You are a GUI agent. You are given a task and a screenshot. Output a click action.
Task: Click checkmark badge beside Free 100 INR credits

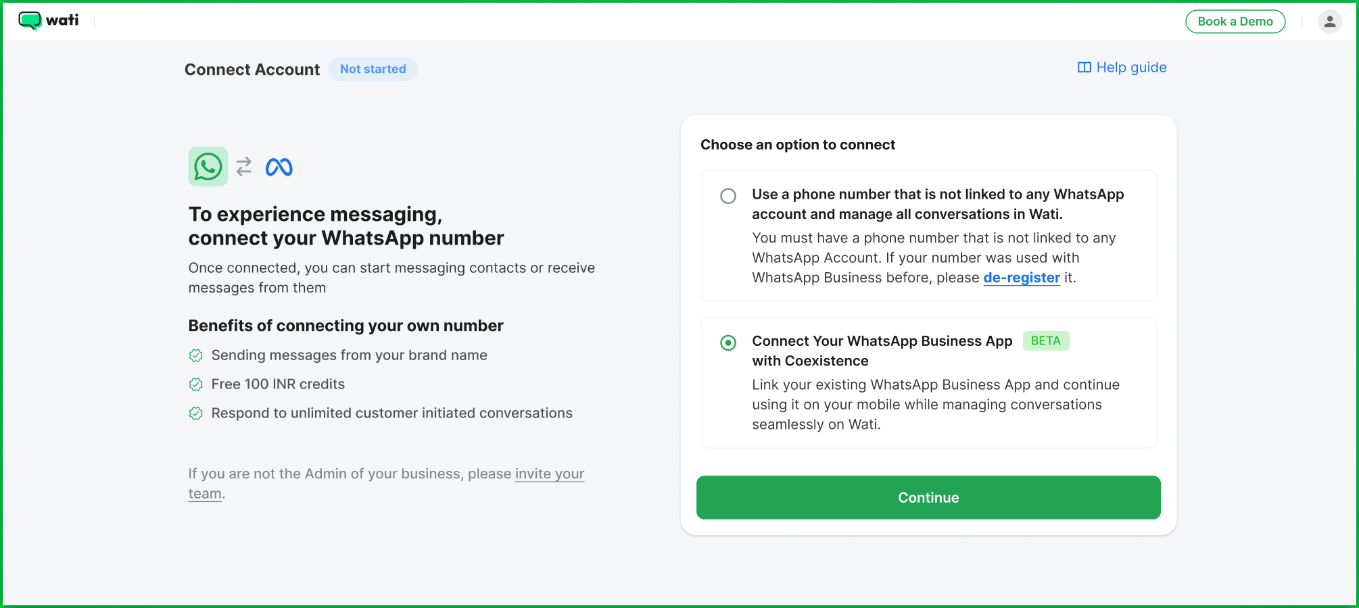coord(196,384)
